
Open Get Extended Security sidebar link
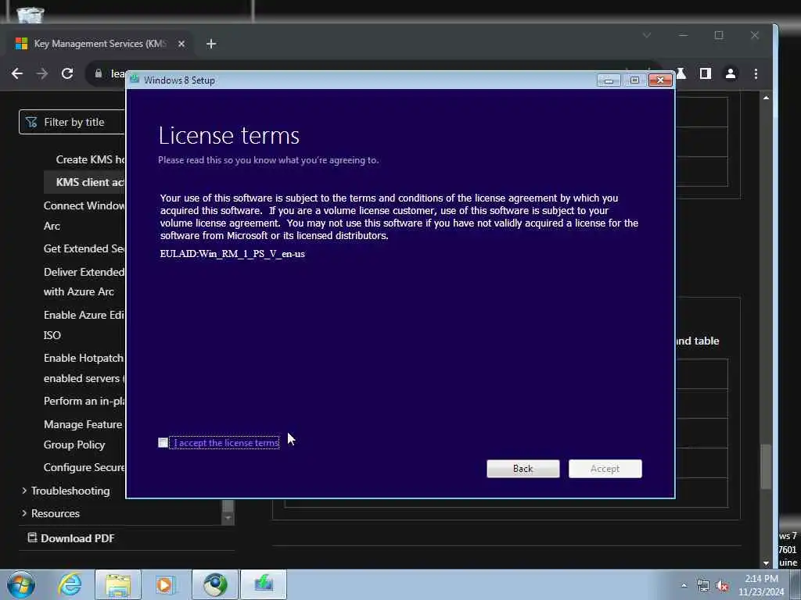coord(84,248)
